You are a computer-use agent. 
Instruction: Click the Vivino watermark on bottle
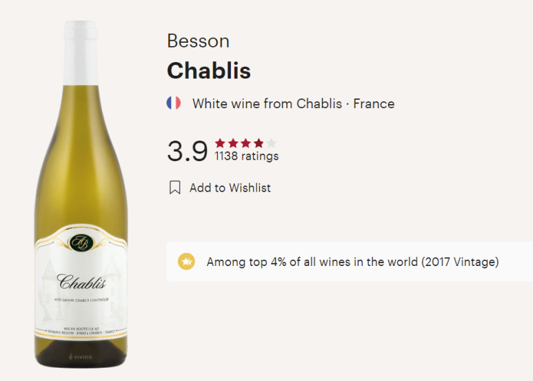click(81, 357)
